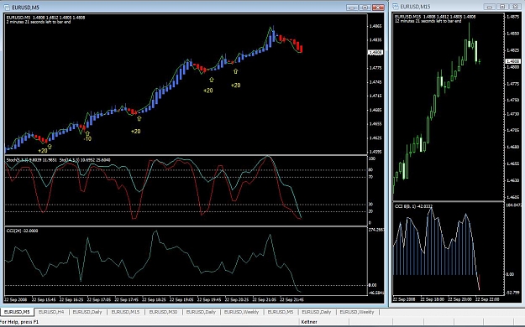Click the EURUSD,M15 window title text
525x327 pixels.
click(x=415, y=7)
